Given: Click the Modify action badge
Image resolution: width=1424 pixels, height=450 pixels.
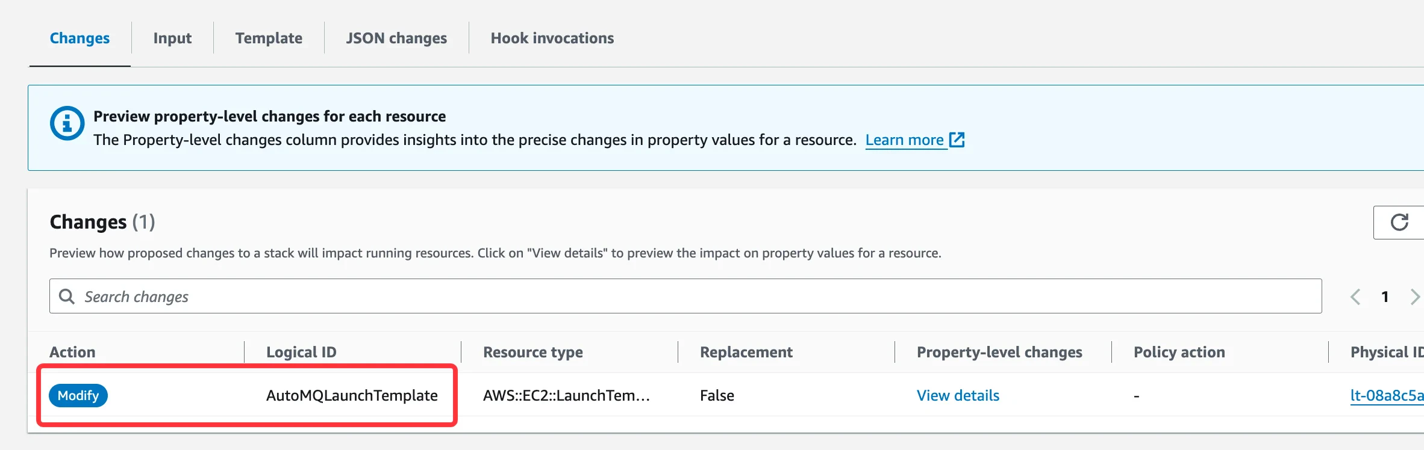Looking at the screenshot, I should tap(78, 395).
